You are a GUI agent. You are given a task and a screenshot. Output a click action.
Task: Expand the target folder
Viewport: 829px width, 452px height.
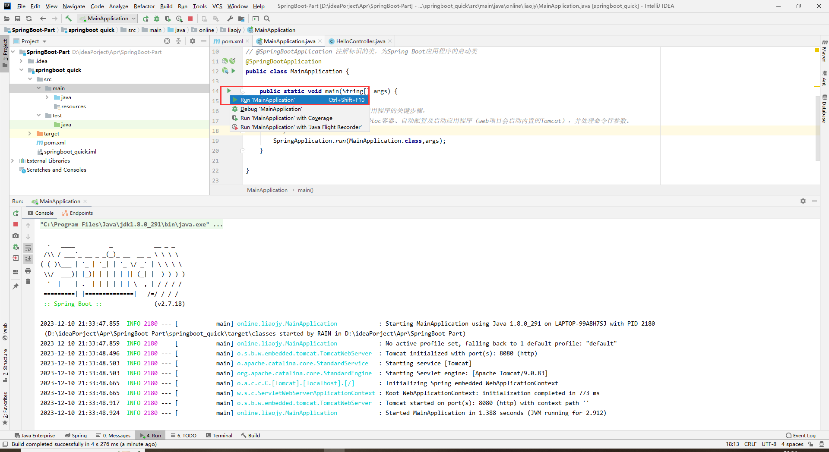[x=30, y=133]
